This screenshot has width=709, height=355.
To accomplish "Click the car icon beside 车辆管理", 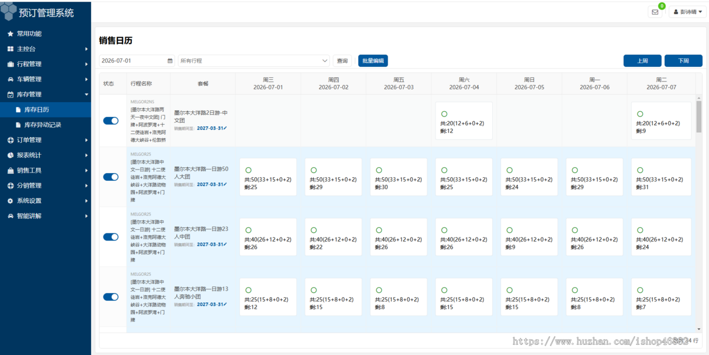I will (x=11, y=79).
